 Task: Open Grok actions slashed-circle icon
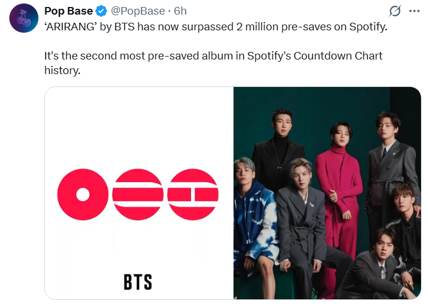click(x=394, y=11)
